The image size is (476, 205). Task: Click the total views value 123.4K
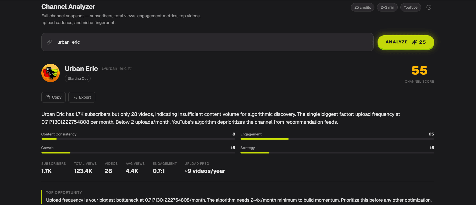83,171
